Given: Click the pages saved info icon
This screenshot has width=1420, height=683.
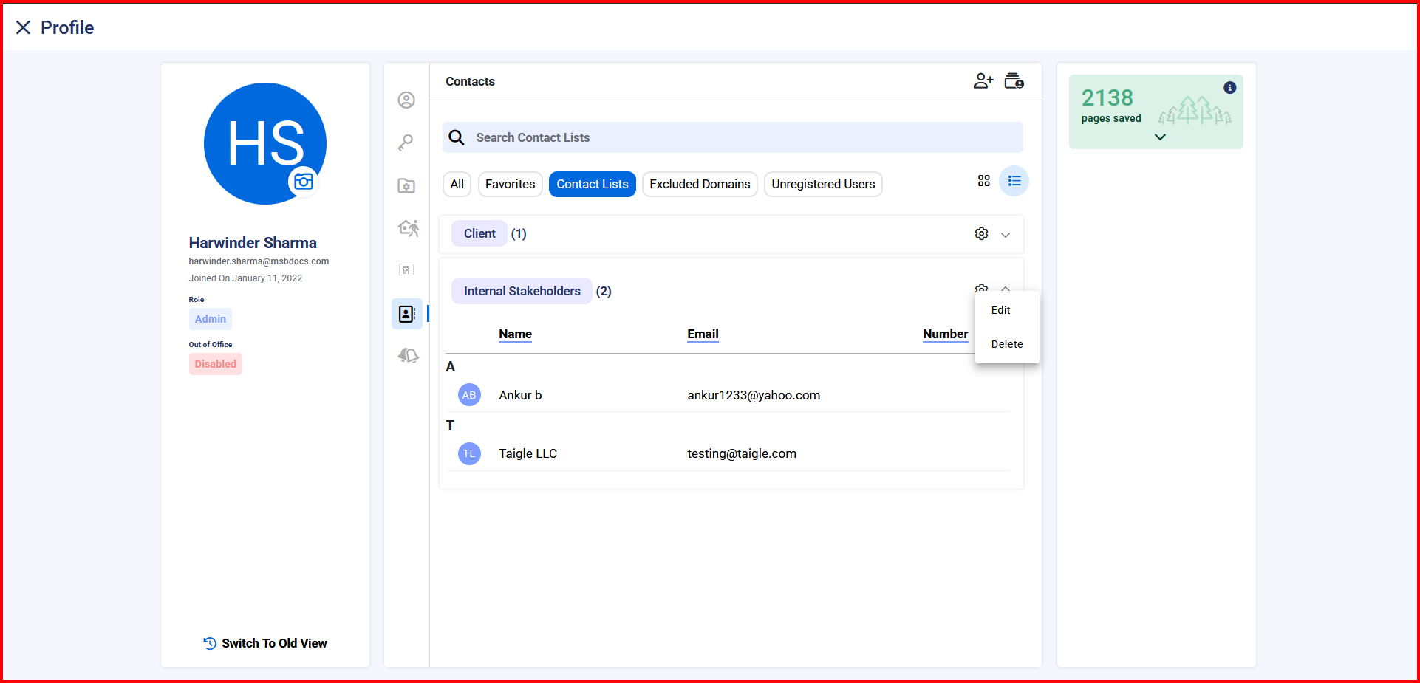Looking at the screenshot, I should pos(1229,88).
